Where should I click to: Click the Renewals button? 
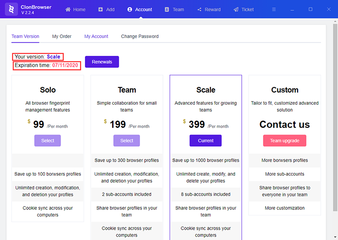(102, 62)
